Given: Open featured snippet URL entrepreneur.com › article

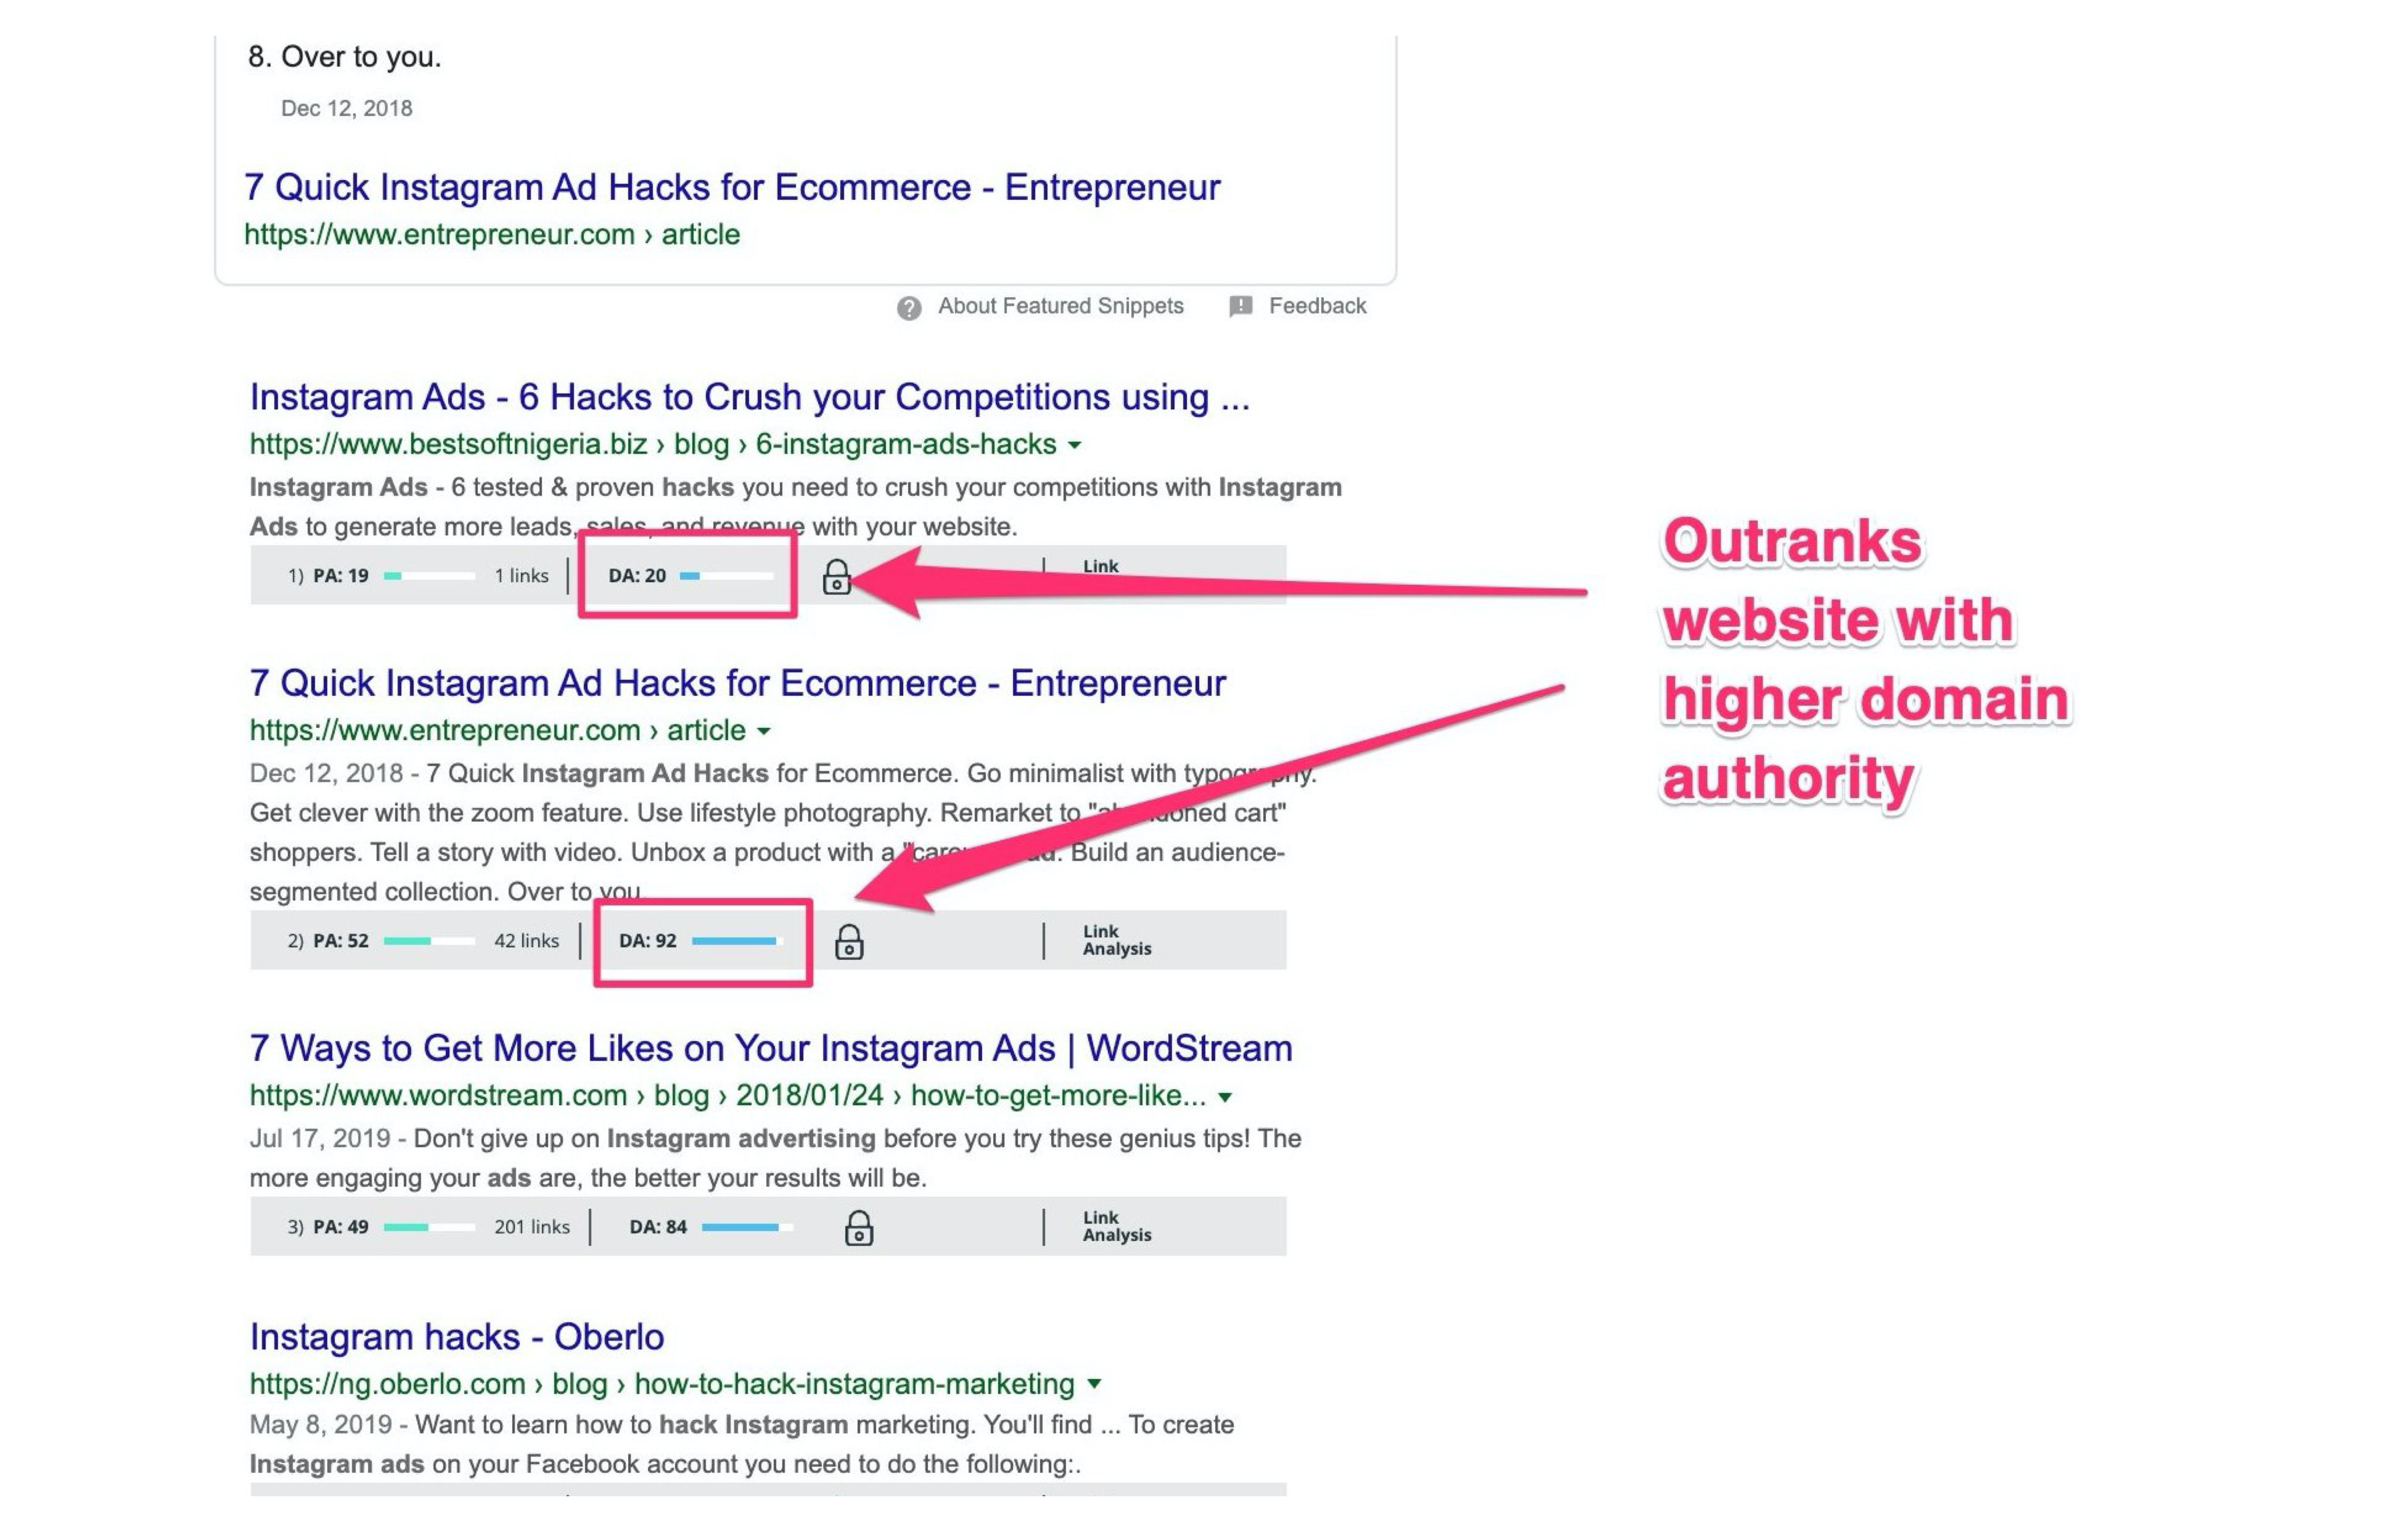Looking at the screenshot, I should tap(492, 234).
